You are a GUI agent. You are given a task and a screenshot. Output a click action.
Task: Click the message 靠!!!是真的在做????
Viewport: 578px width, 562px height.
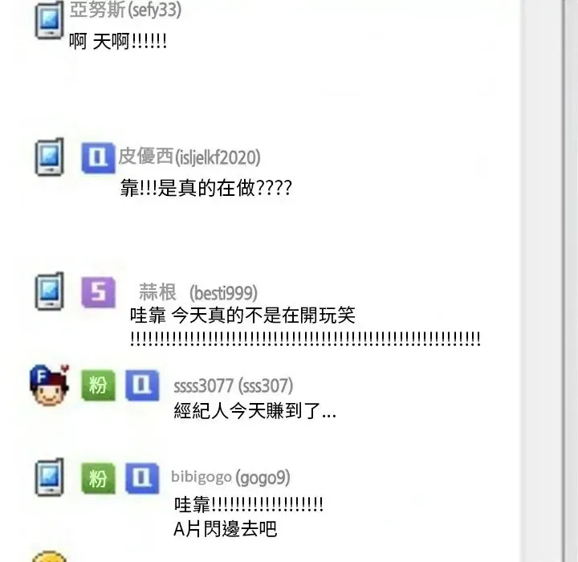[206, 188]
